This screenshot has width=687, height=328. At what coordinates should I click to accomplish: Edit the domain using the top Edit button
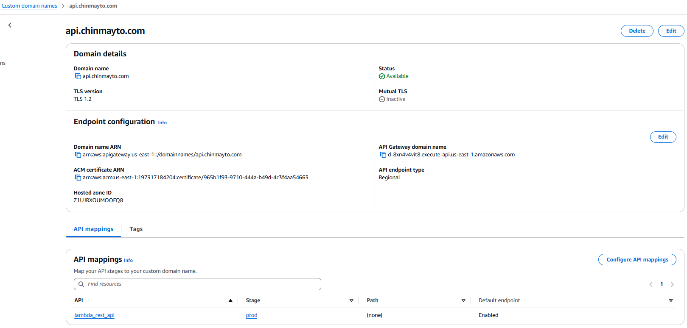pyautogui.click(x=671, y=31)
